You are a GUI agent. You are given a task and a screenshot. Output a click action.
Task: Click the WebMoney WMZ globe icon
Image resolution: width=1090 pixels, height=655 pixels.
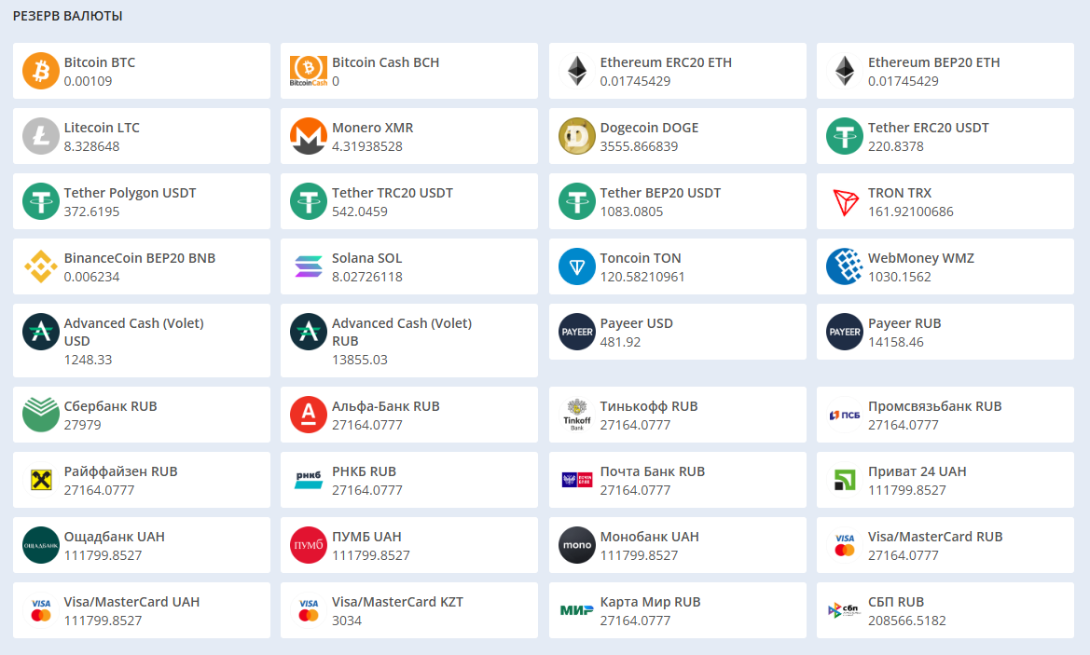pyautogui.click(x=845, y=266)
